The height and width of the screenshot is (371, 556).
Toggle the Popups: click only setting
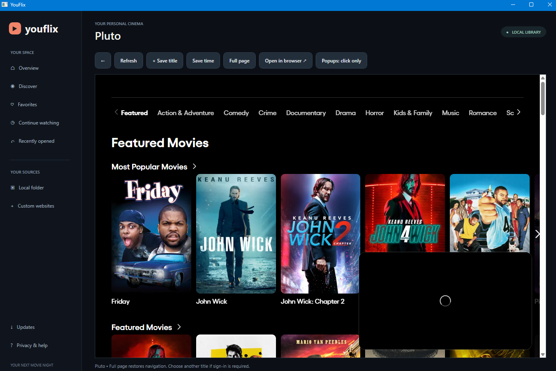pos(341,60)
